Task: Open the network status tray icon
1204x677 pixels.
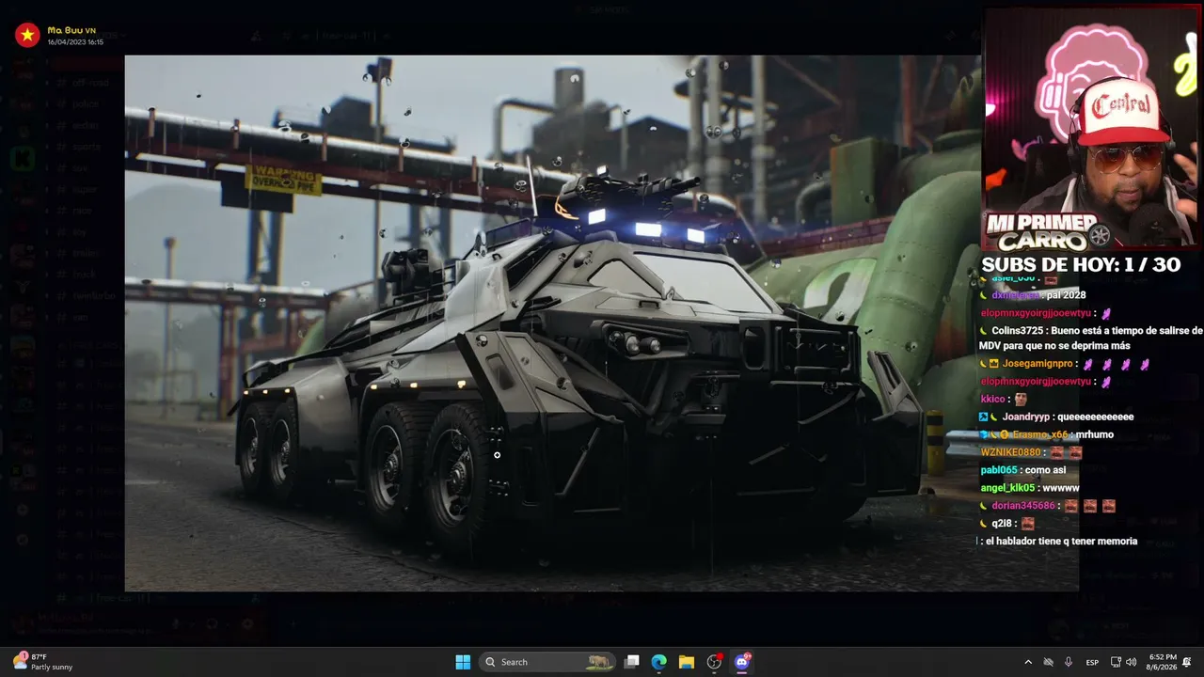Action: tap(1116, 662)
